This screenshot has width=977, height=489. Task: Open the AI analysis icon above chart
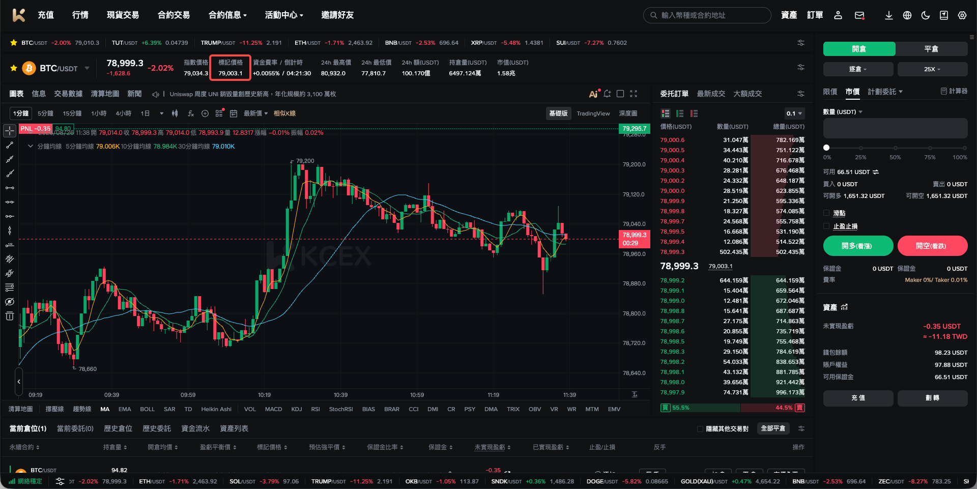pyautogui.click(x=594, y=94)
